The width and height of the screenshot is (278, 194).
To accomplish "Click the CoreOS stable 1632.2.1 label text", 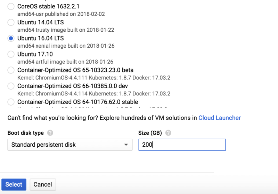I will [x=48, y=6].
